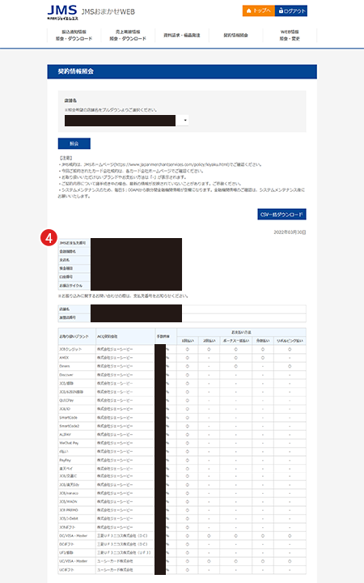Click the AMEX brand row

point(182,358)
